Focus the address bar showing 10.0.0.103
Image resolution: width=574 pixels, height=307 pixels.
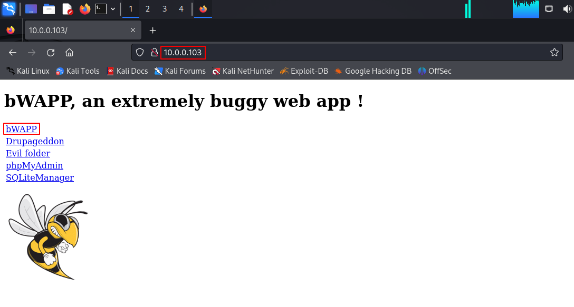click(x=347, y=52)
